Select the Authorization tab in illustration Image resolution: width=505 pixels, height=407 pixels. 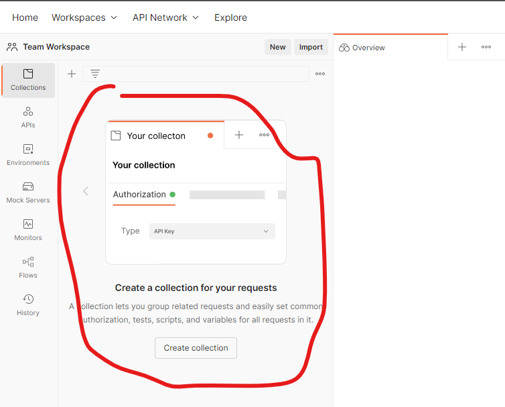[x=144, y=194]
